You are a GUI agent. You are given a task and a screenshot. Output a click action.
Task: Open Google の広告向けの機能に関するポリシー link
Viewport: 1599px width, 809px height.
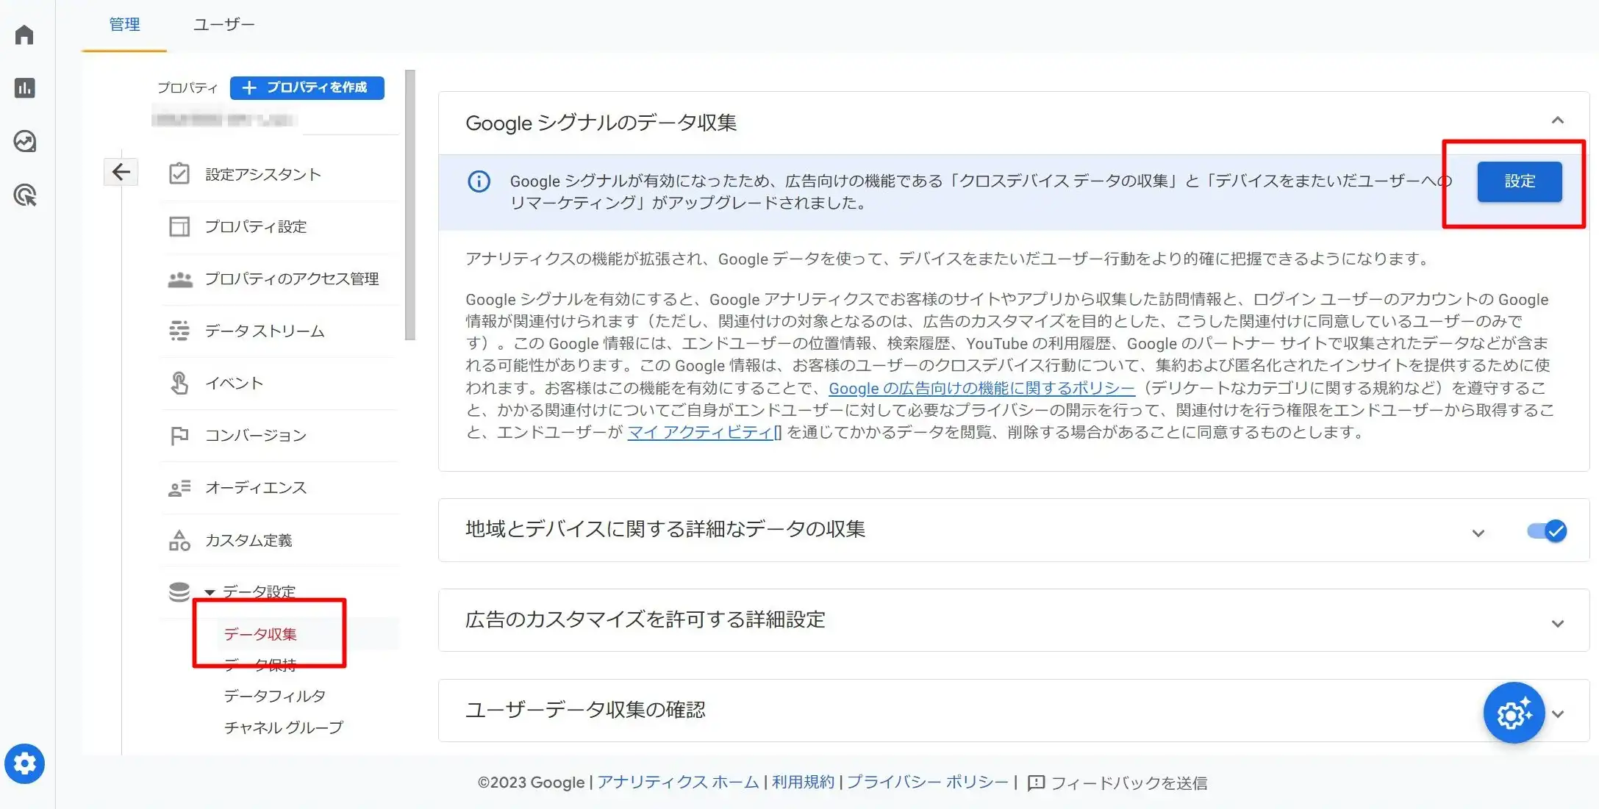click(x=981, y=388)
